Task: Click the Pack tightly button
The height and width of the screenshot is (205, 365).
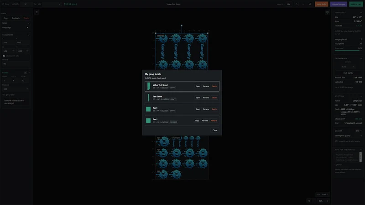Action: pyautogui.click(x=348, y=73)
